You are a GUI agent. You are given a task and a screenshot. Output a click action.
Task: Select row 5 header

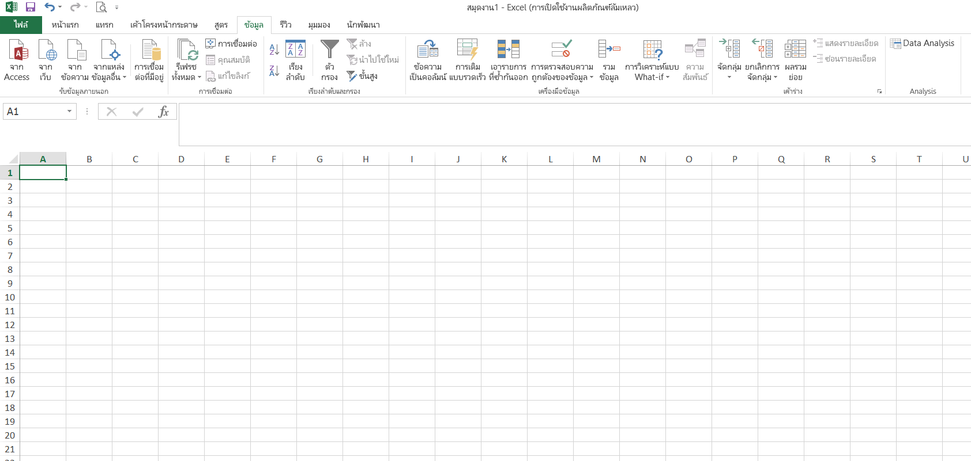tap(10, 228)
